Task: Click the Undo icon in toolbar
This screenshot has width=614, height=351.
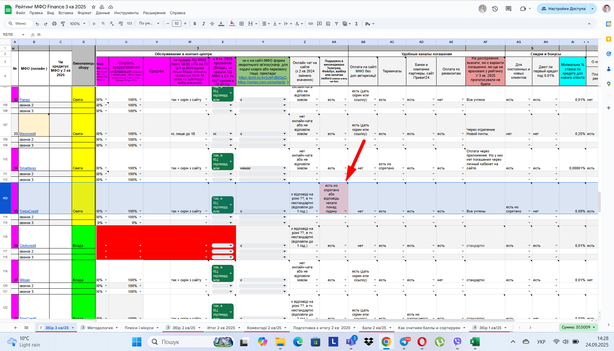Action: tap(37, 23)
